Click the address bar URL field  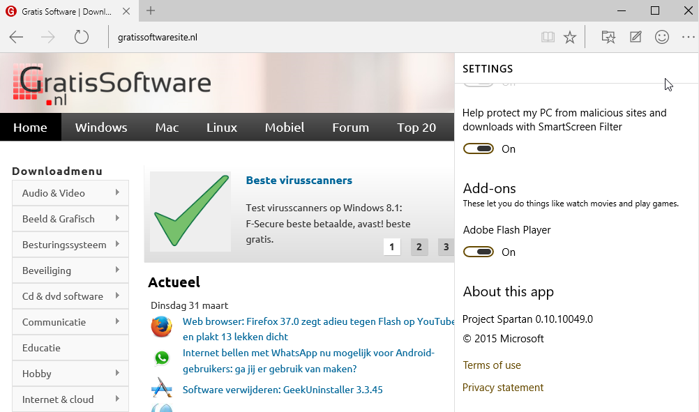(x=314, y=37)
